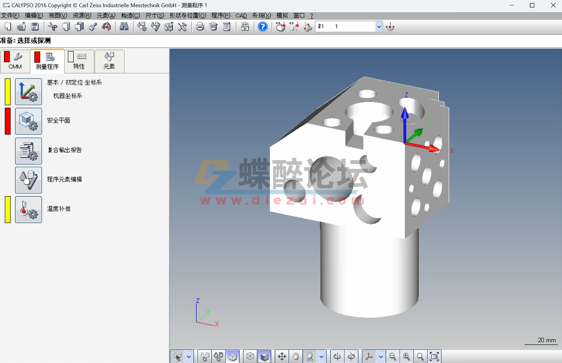Click the yellow status bar next to 基本/初定位坐标系
Image resolution: width=562 pixels, height=363 pixels.
7,92
